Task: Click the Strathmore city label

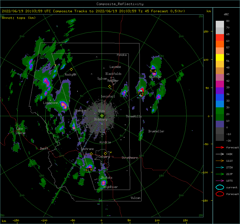Action: point(130,158)
